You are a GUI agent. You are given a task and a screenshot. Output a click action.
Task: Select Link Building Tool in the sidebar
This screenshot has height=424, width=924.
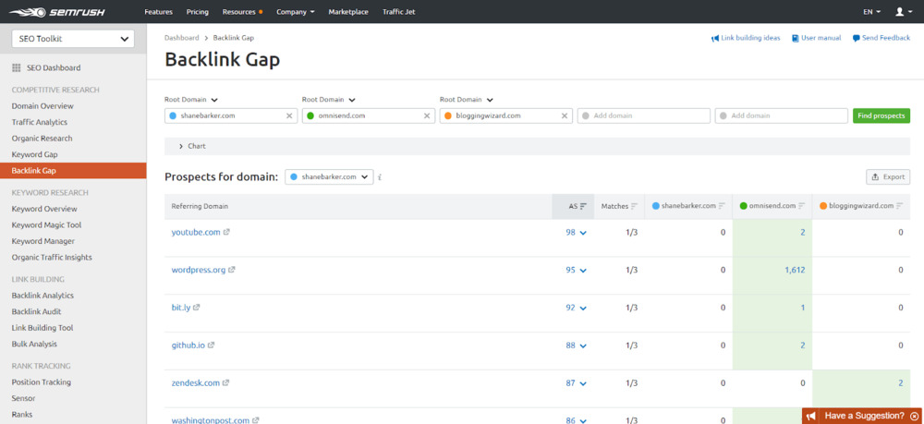point(42,328)
